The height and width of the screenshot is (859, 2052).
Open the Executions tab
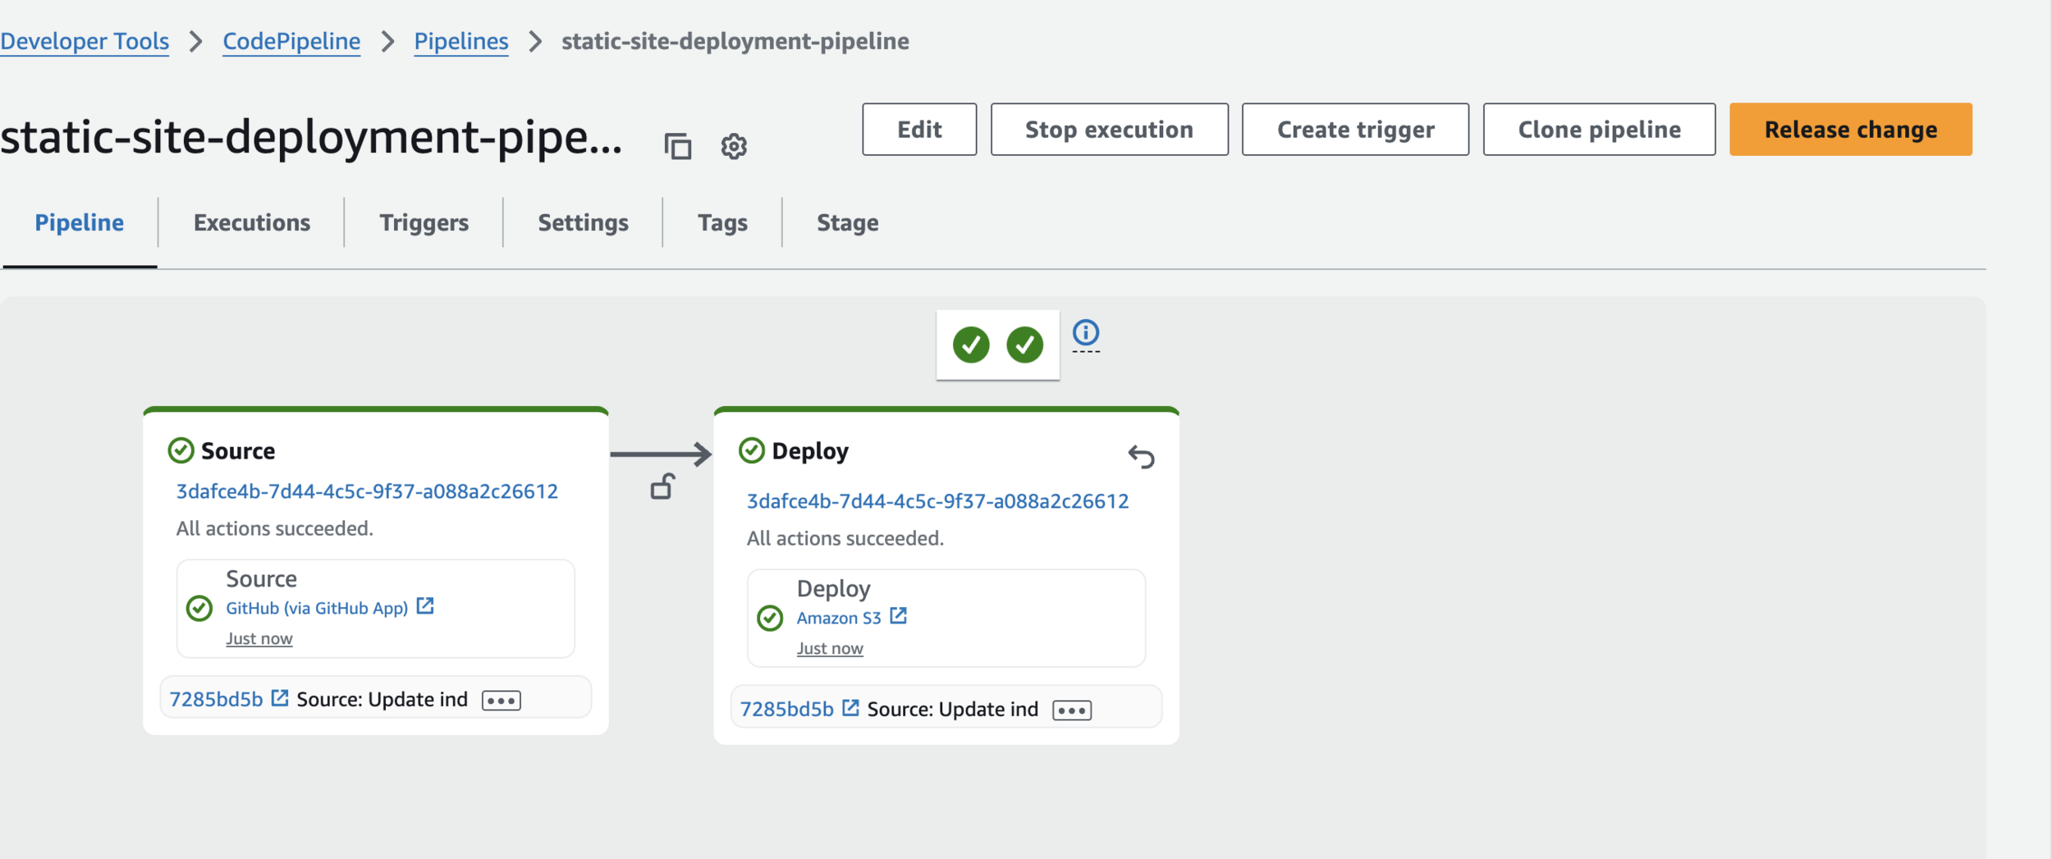point(252,222)
